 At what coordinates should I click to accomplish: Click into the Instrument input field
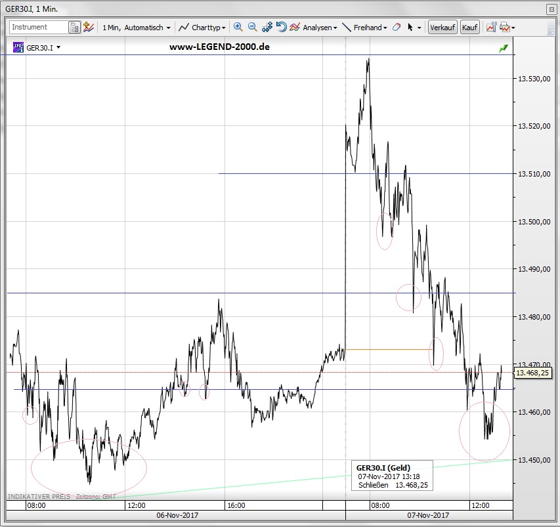(x=39, y=27)
